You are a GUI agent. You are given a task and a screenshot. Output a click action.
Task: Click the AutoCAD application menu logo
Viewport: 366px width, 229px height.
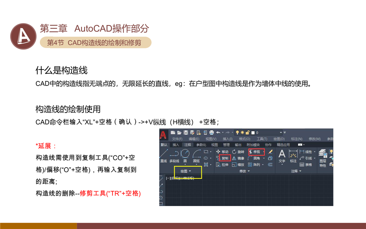pos(163,135)
